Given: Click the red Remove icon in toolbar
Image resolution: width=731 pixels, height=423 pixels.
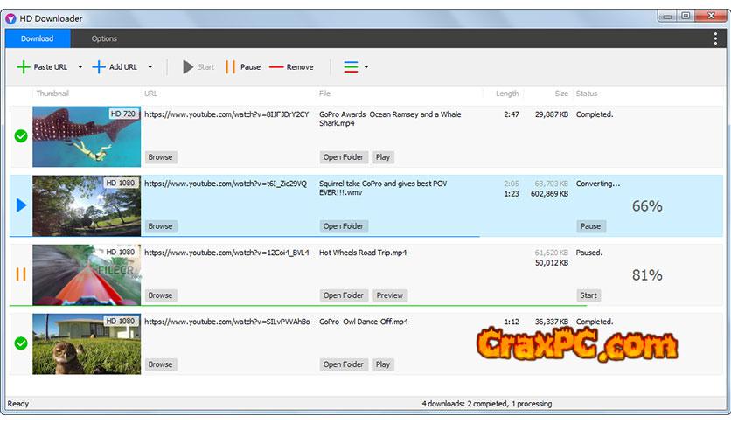Looking at the screenshot, I should [276, 67].
